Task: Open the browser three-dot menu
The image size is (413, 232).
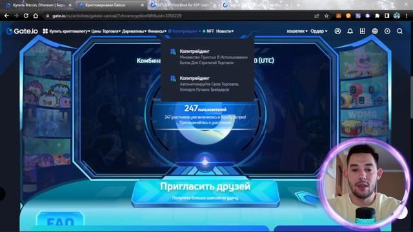Action: pos(407,15)
